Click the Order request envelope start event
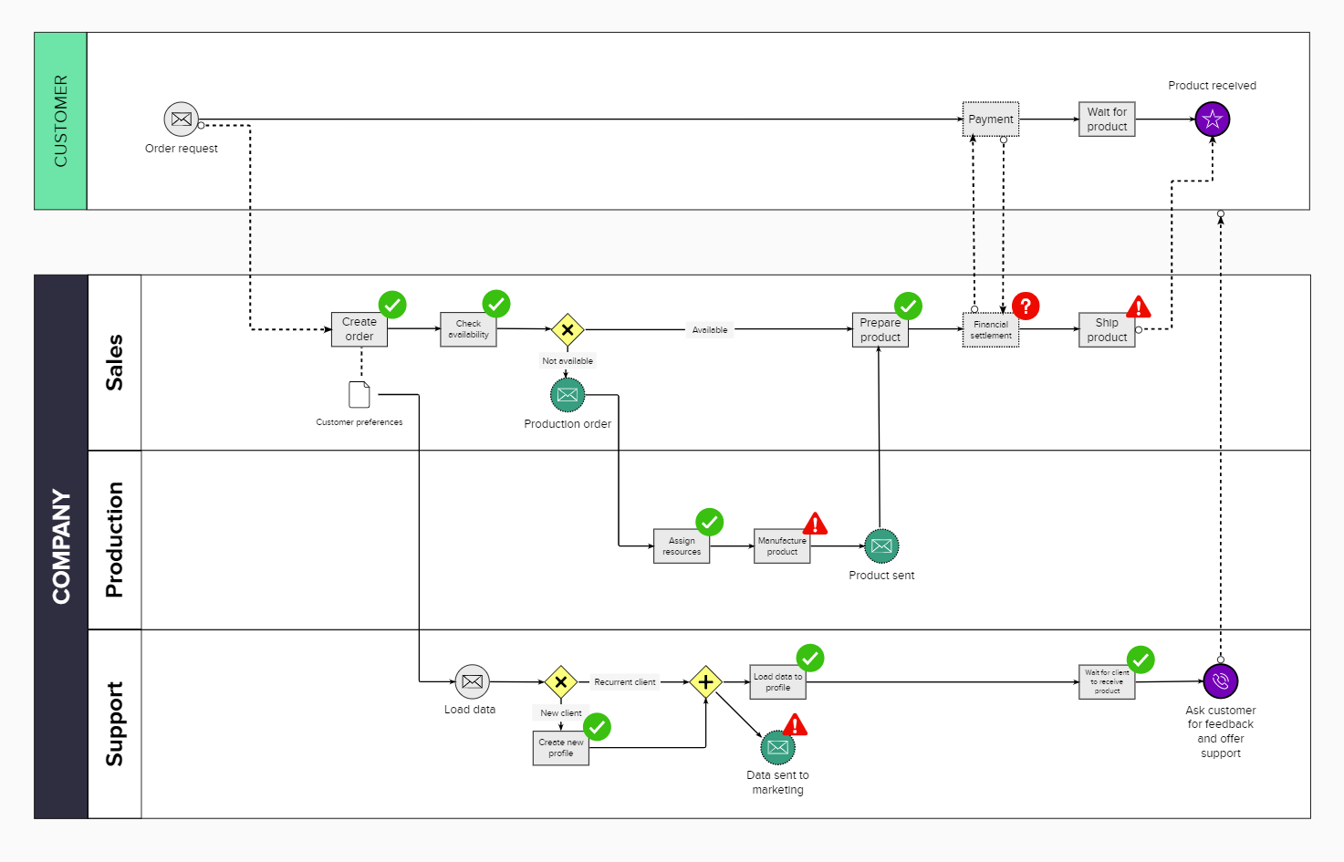 (181, 119)
